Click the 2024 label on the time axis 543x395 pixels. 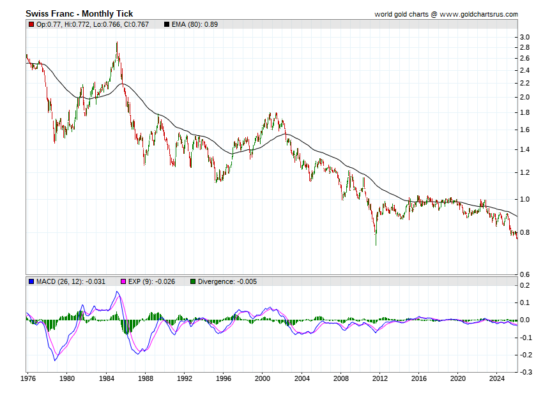(x=497, y=378)
